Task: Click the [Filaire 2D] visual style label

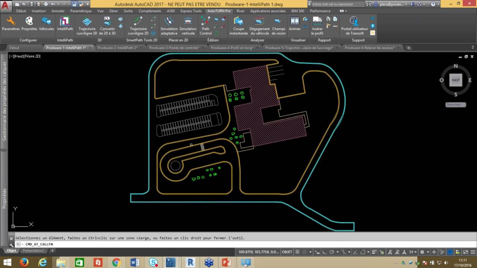Action: pyautogui.click(x=32, y=56)
